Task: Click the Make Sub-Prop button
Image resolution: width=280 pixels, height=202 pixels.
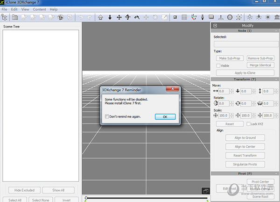Action: [230, 58]
